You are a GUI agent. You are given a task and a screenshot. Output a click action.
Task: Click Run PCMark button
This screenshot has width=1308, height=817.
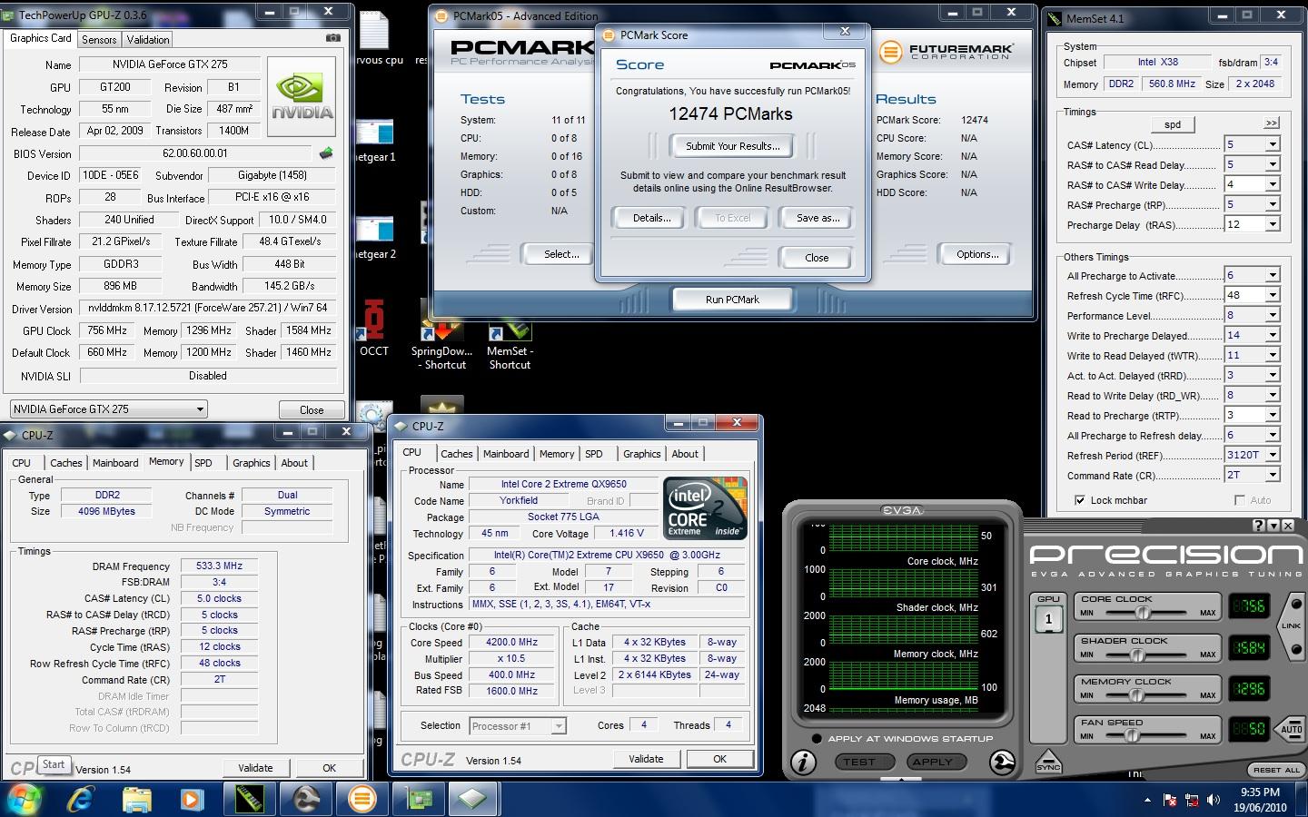(x=732, y=300)
